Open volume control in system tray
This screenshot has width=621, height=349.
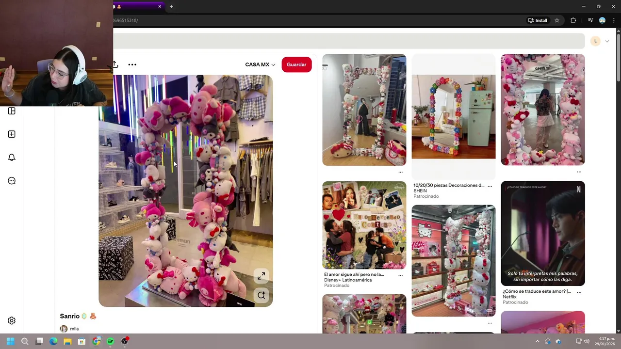(587, 341)
